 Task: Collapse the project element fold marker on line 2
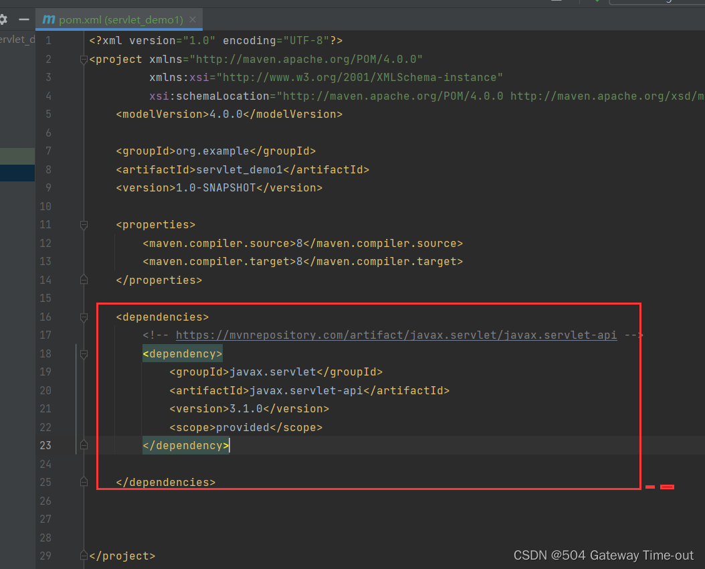pos(84,60)
